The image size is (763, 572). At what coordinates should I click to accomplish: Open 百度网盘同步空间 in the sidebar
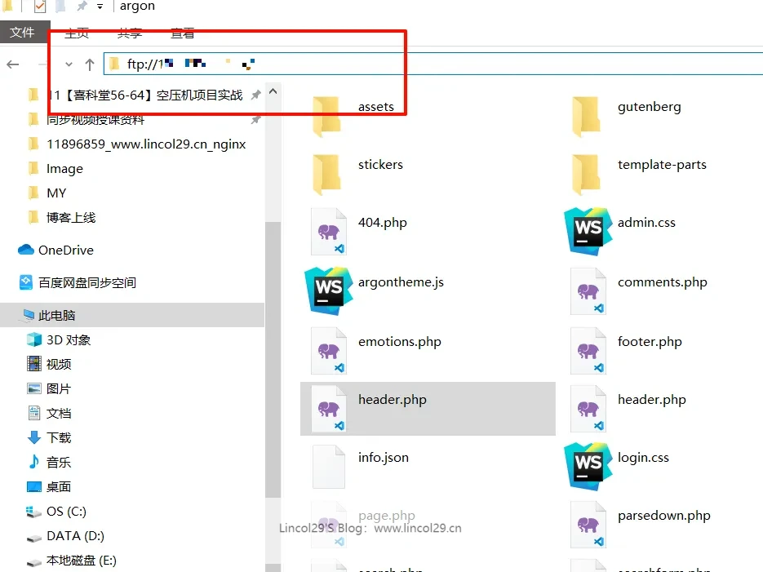tap(87, 283)
